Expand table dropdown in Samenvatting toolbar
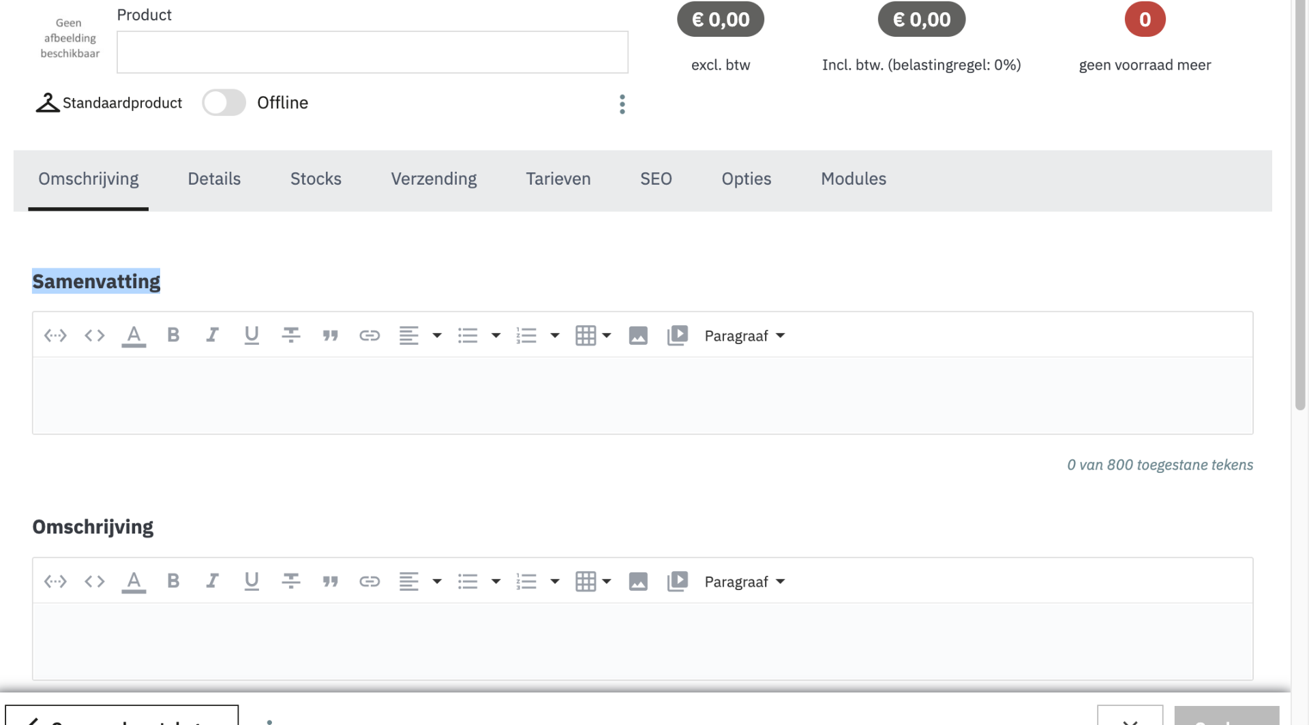The image size is (1309, 725). [606, 335]
